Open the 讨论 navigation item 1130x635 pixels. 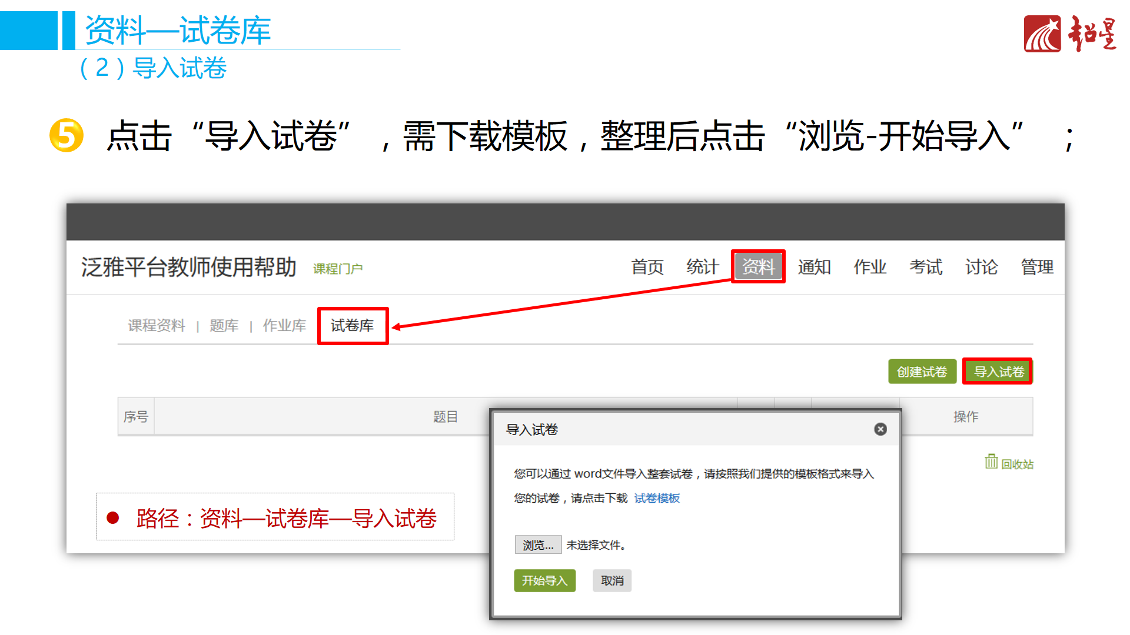[981, 268]
